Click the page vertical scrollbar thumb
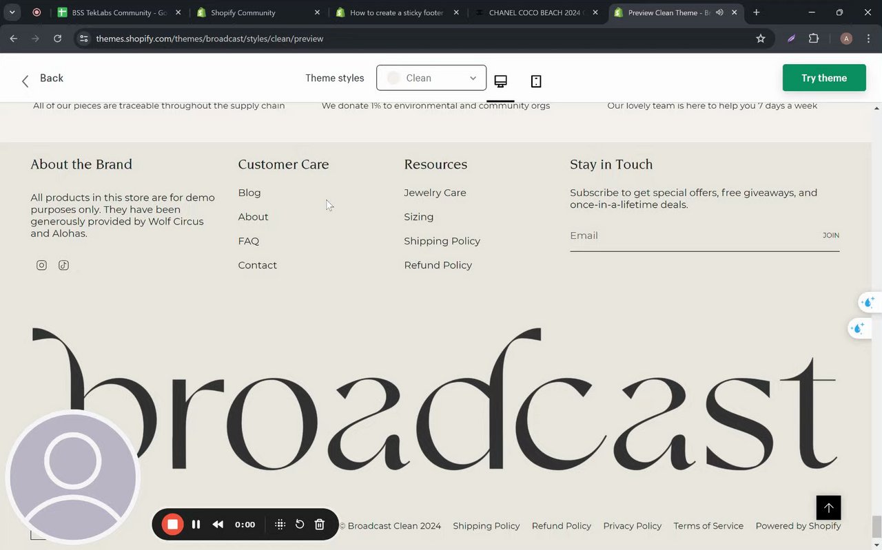882x550 pixels. tap(876, 526)
